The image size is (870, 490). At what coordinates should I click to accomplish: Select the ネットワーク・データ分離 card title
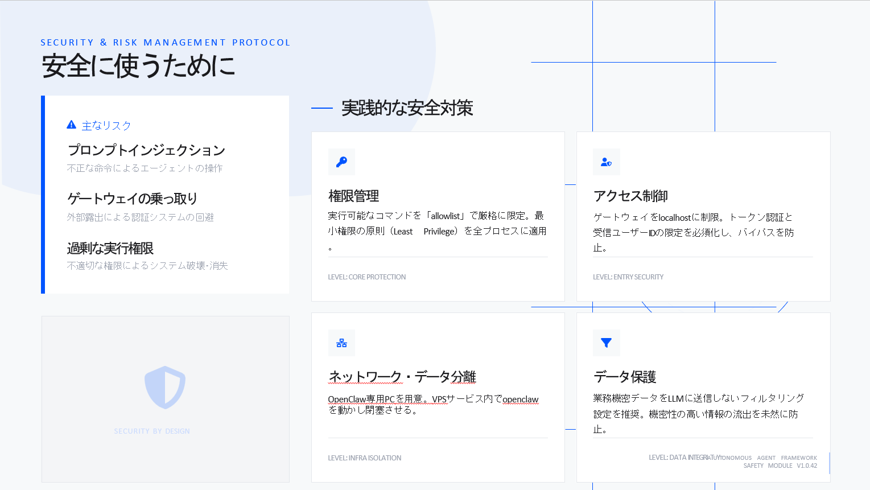click(x=402, y=377)
